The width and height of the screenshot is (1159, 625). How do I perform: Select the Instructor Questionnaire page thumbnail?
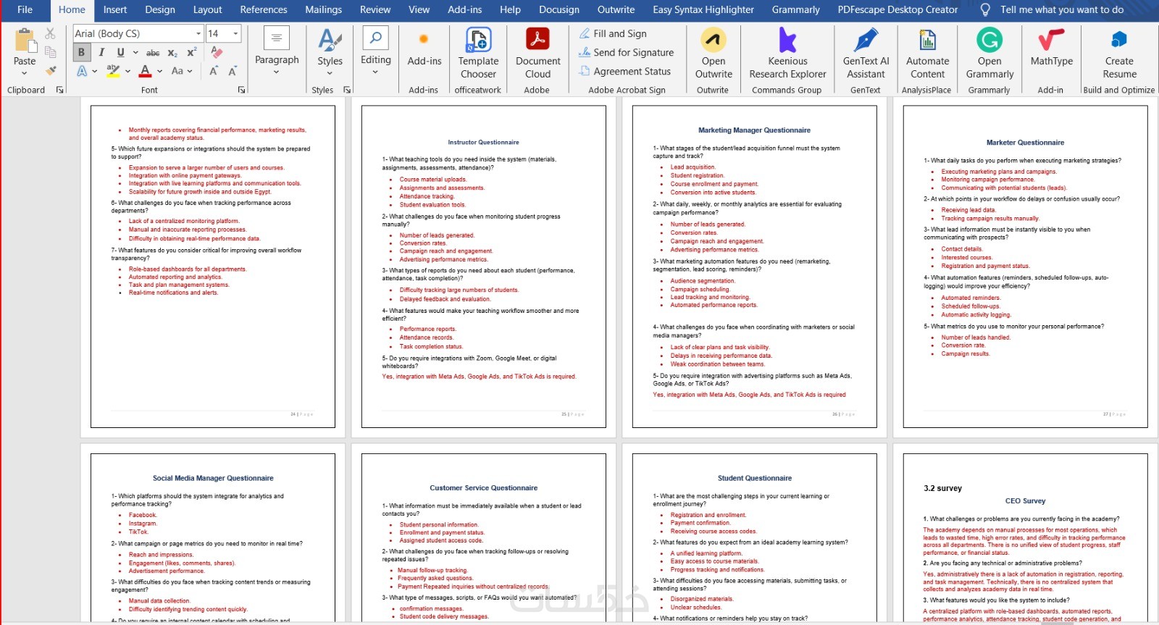(x=484, y=267)
